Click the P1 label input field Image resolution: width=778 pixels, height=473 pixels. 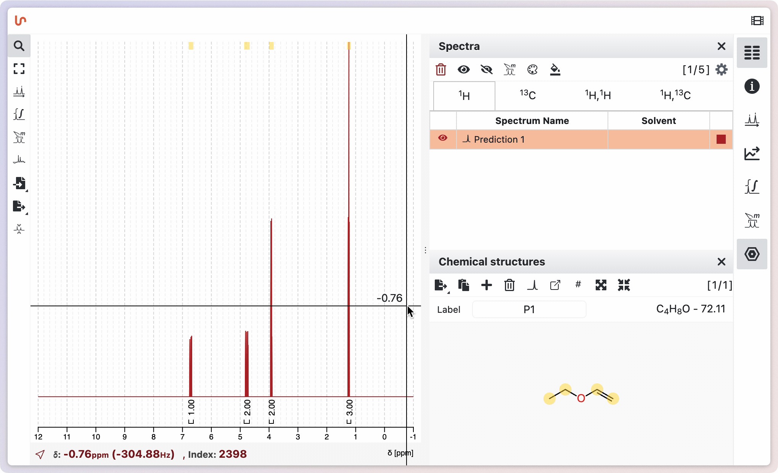529,309
